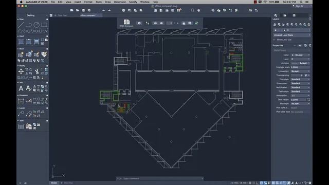Open the Unsaved Layer State dropdown
Image resolution: width=329 pixels, height=185 pixels.
(x=292, y=35)
